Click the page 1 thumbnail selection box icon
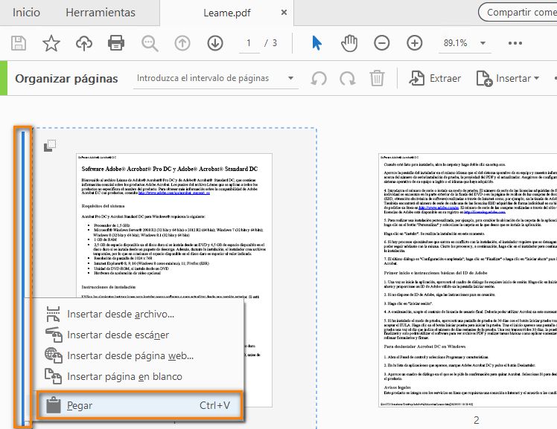This screenshot has height=429, width=557. click(50, 146)
